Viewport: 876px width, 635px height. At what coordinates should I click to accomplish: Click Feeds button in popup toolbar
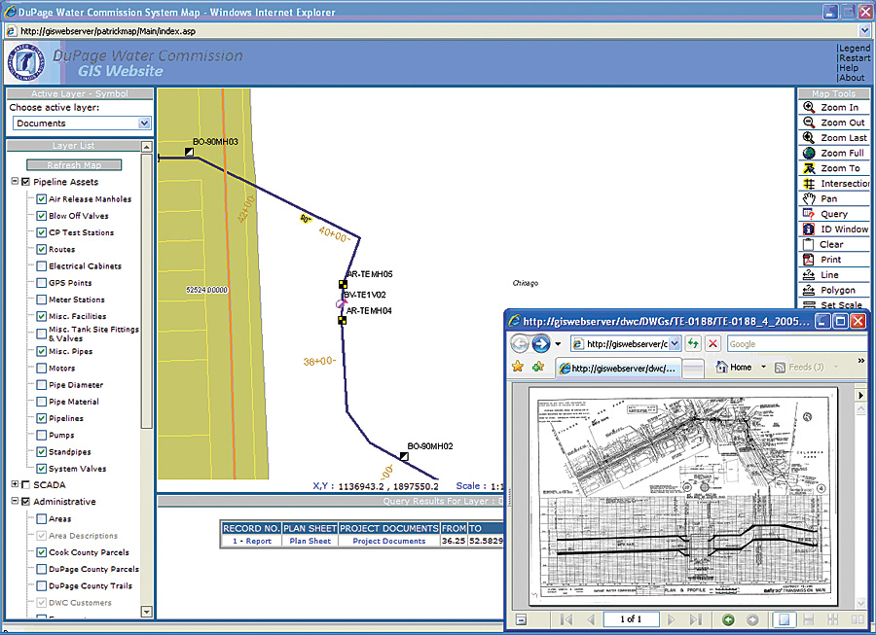[799, 368]
